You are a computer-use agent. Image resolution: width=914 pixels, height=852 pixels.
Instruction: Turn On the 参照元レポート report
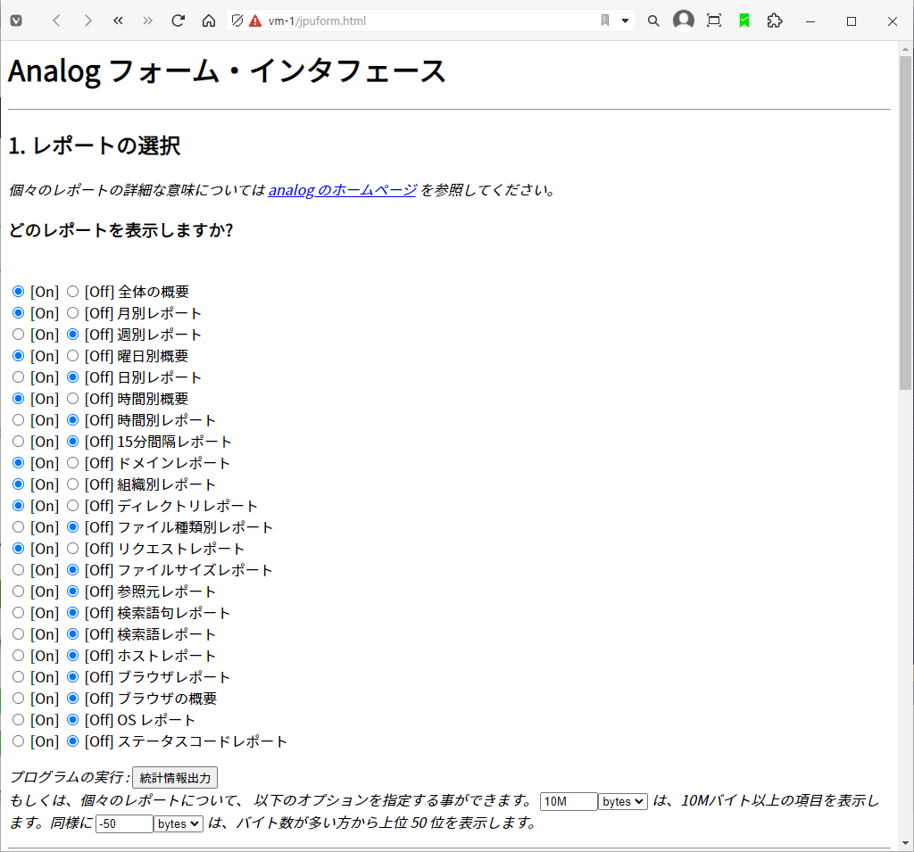pos(18,591)
